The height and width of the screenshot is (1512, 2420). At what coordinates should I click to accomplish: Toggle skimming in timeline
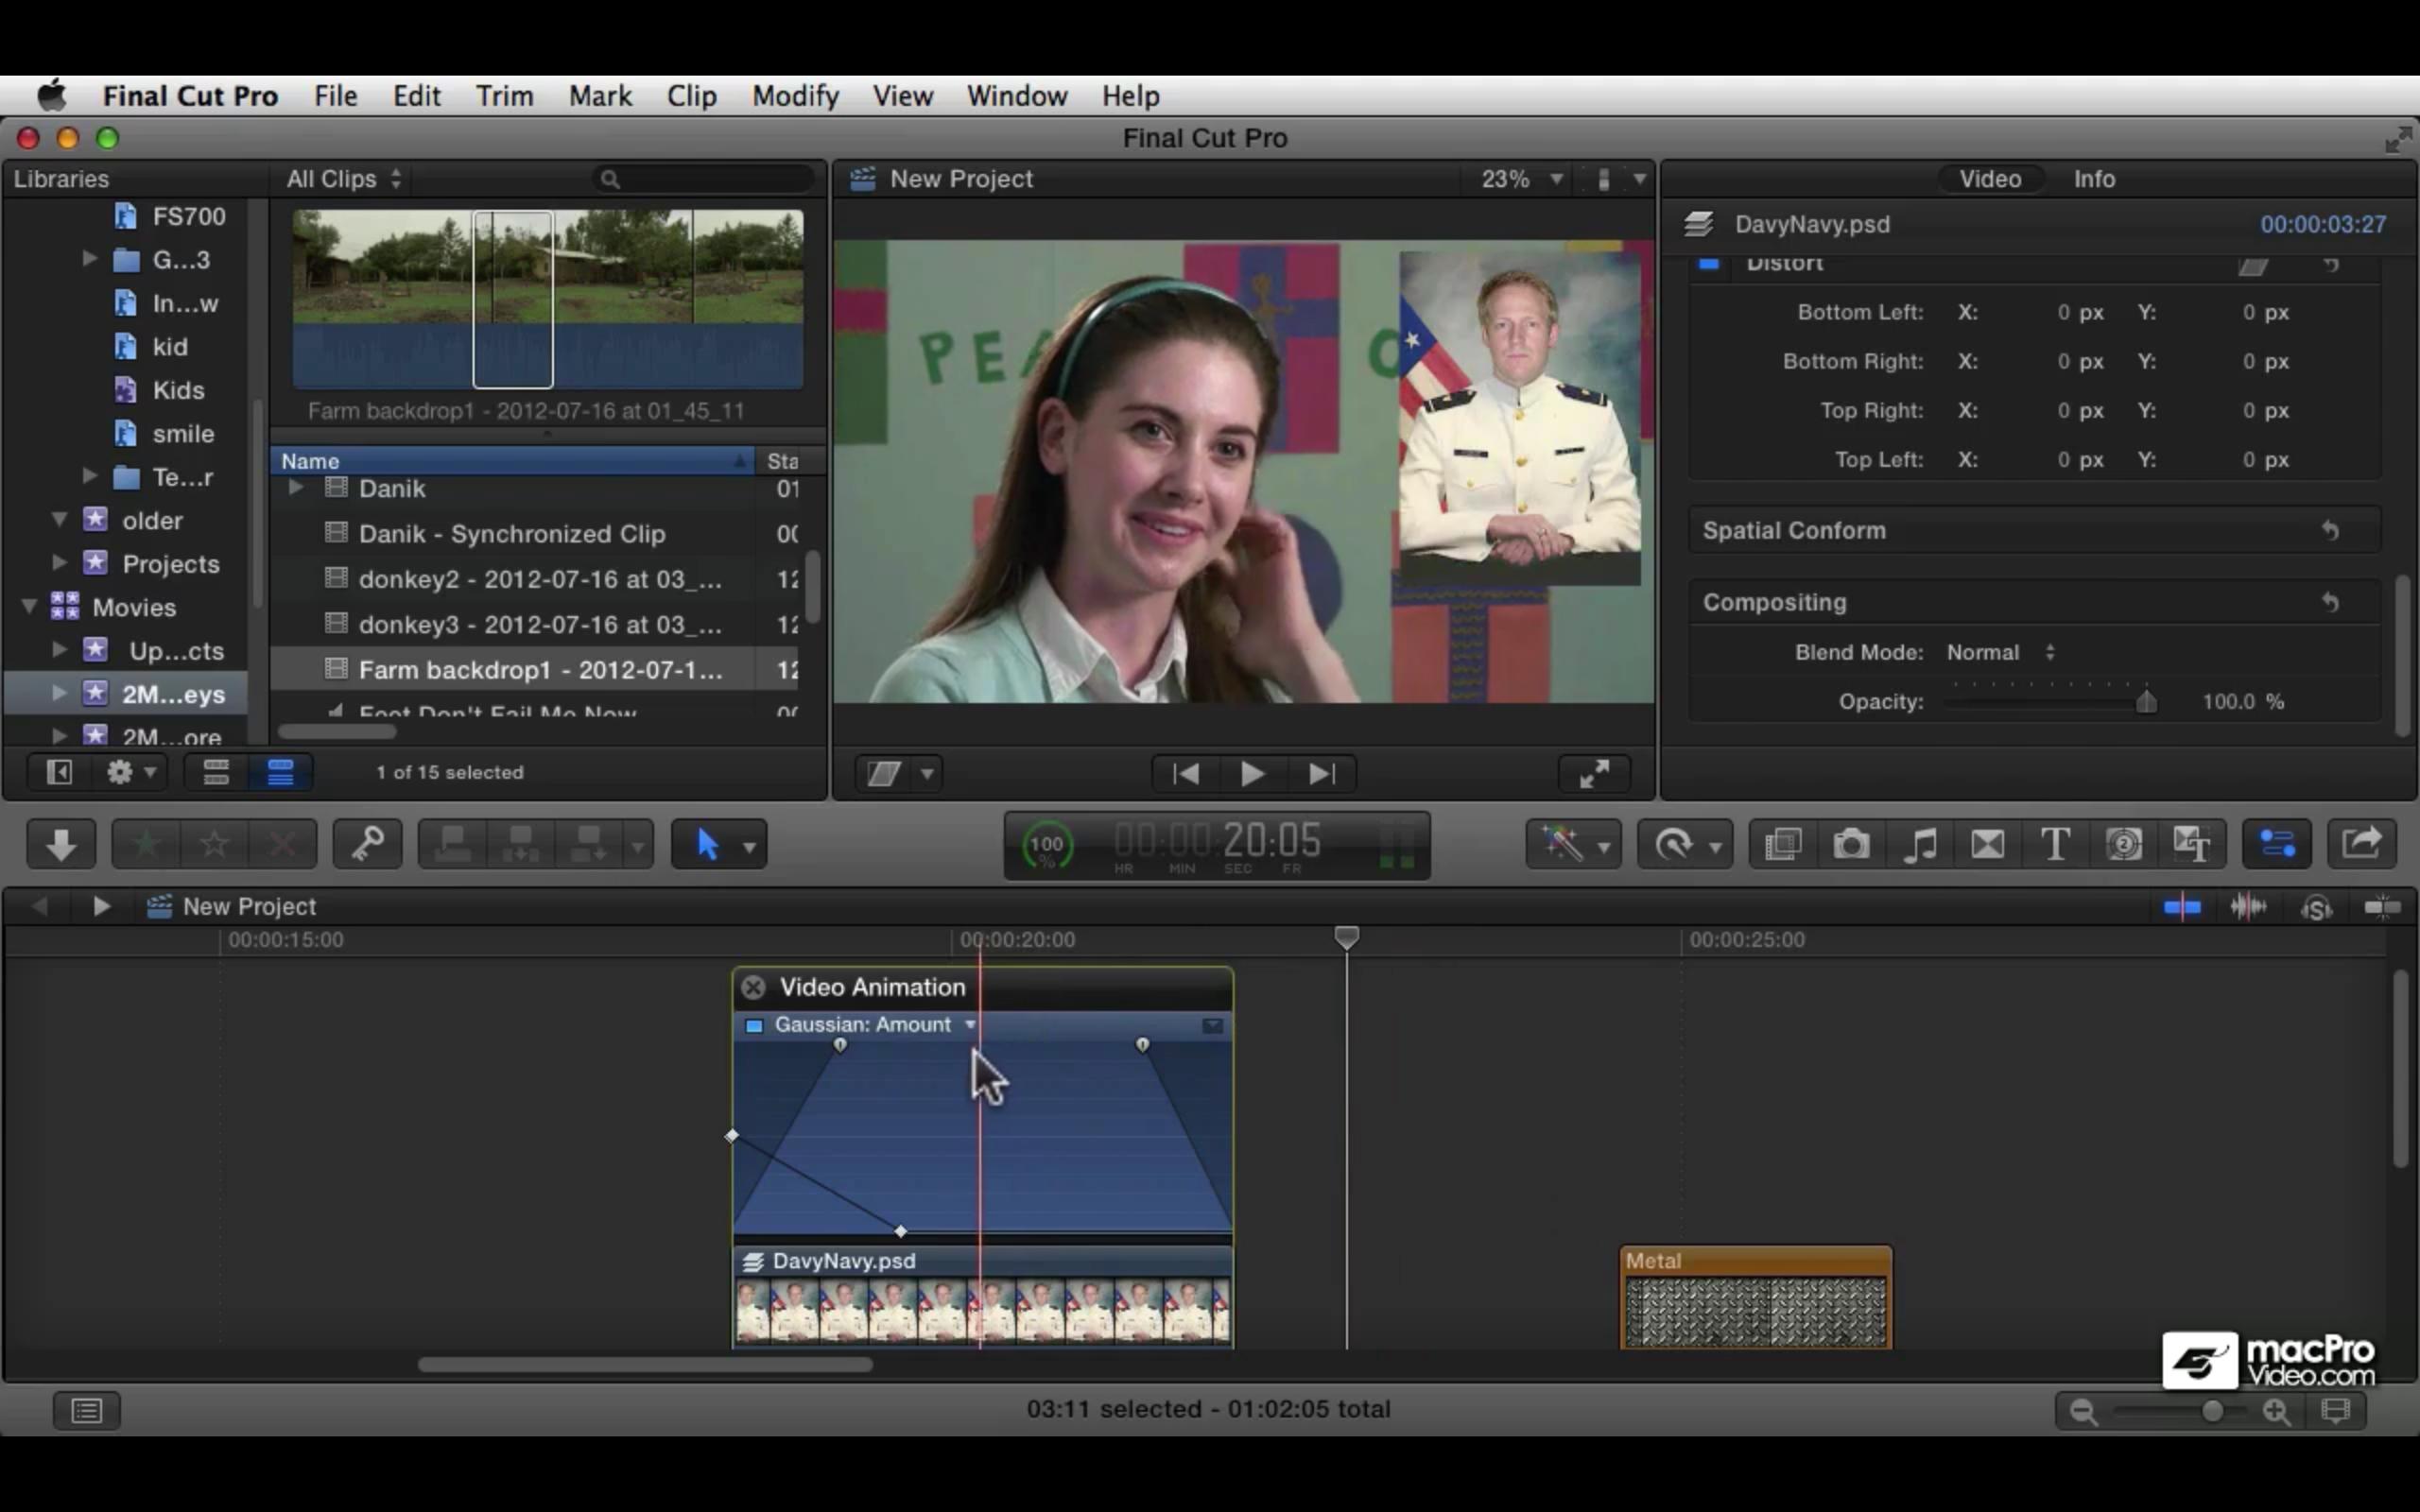point(2181,907)
